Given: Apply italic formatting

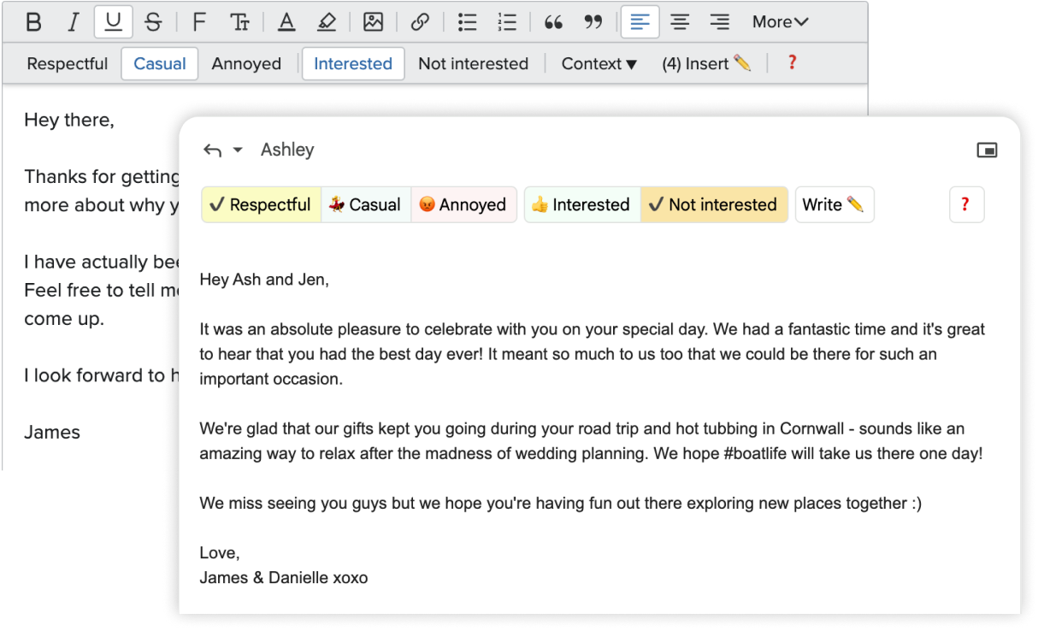Looking at the screenshot, I should point(73,22).
